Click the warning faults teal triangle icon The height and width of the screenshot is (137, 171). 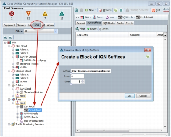[62, 14]
